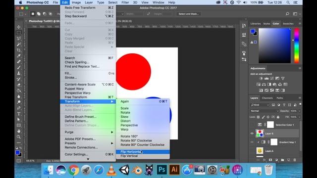The image size is (317, 178).
Task: Select the Horizontal Type tool
Action: coord(19,114)
